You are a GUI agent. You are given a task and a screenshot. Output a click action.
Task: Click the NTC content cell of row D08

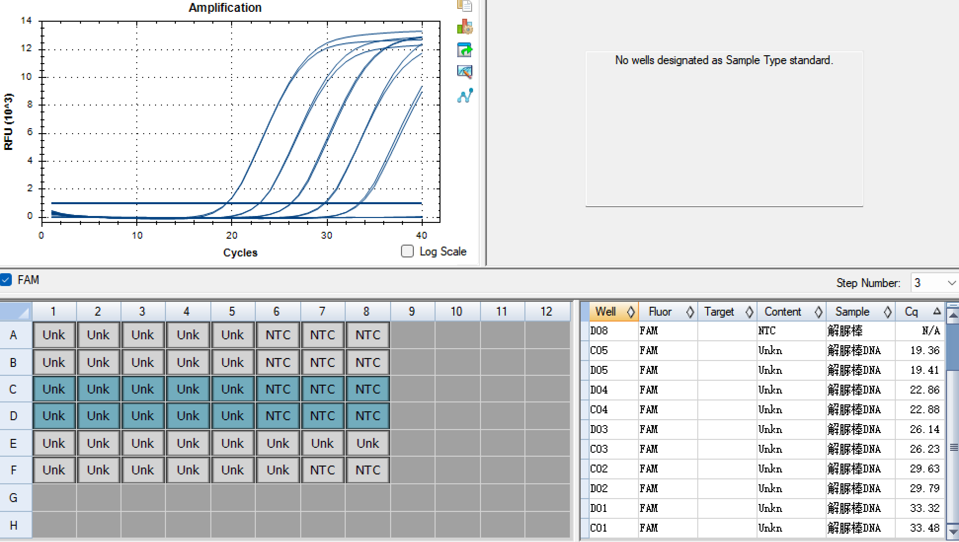coord(792,331)
